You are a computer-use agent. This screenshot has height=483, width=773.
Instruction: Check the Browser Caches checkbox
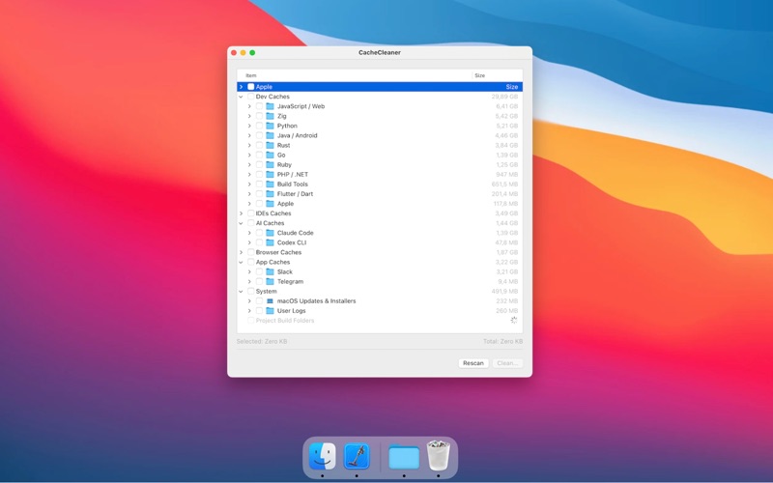251,252
